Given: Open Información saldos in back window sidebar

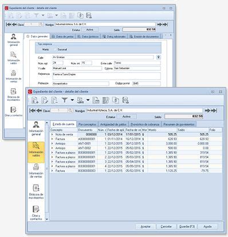Looking at the screenshot, I should (14, 58).
